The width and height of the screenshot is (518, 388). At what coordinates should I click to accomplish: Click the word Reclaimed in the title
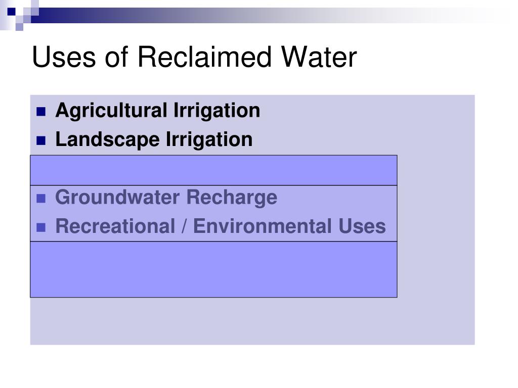pos(204,57)
